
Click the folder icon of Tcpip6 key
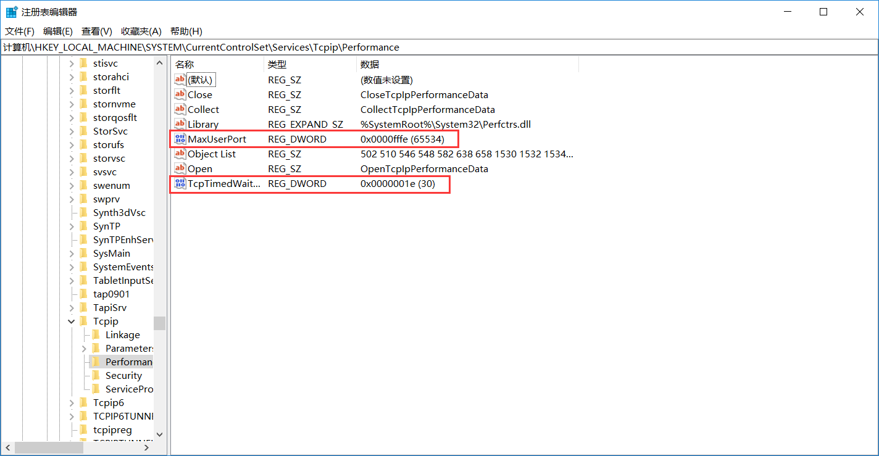pyautogui.click(x=83, y=402)
